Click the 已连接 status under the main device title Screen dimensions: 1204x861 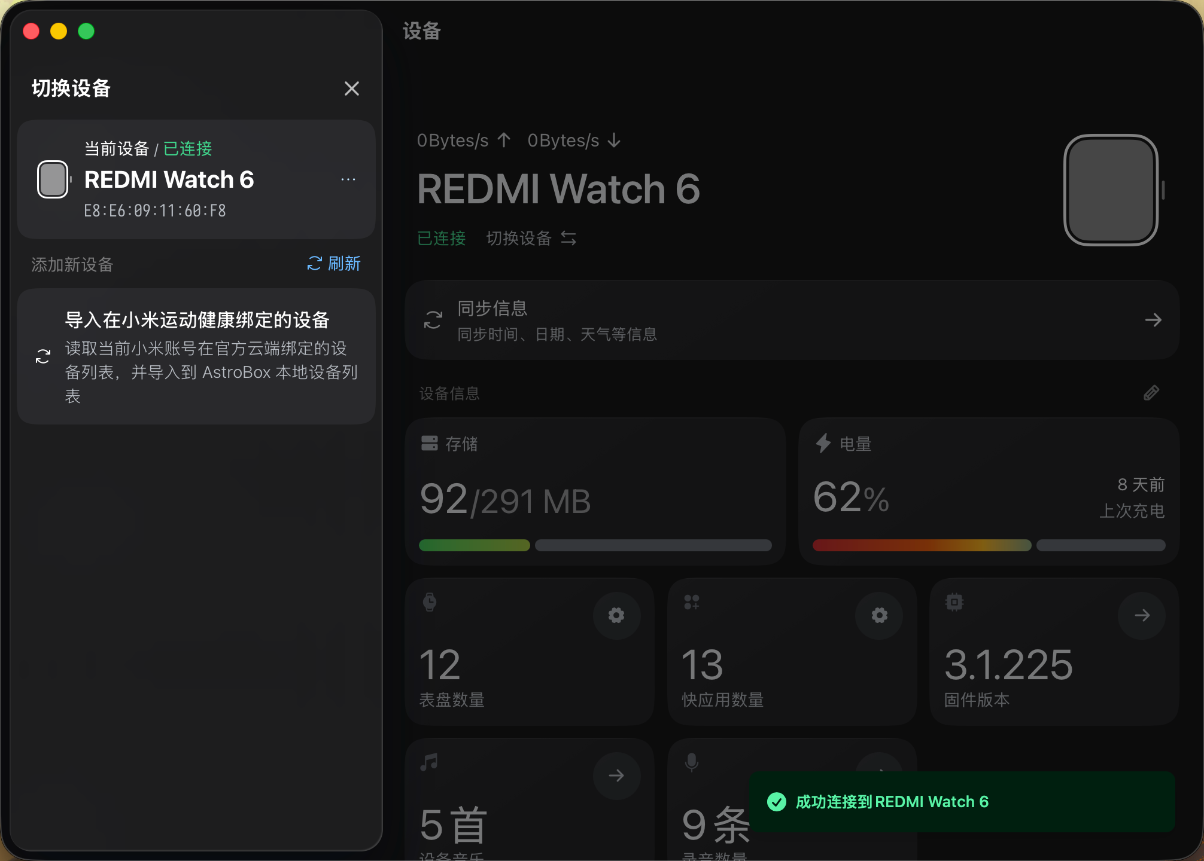click(442, 239)
